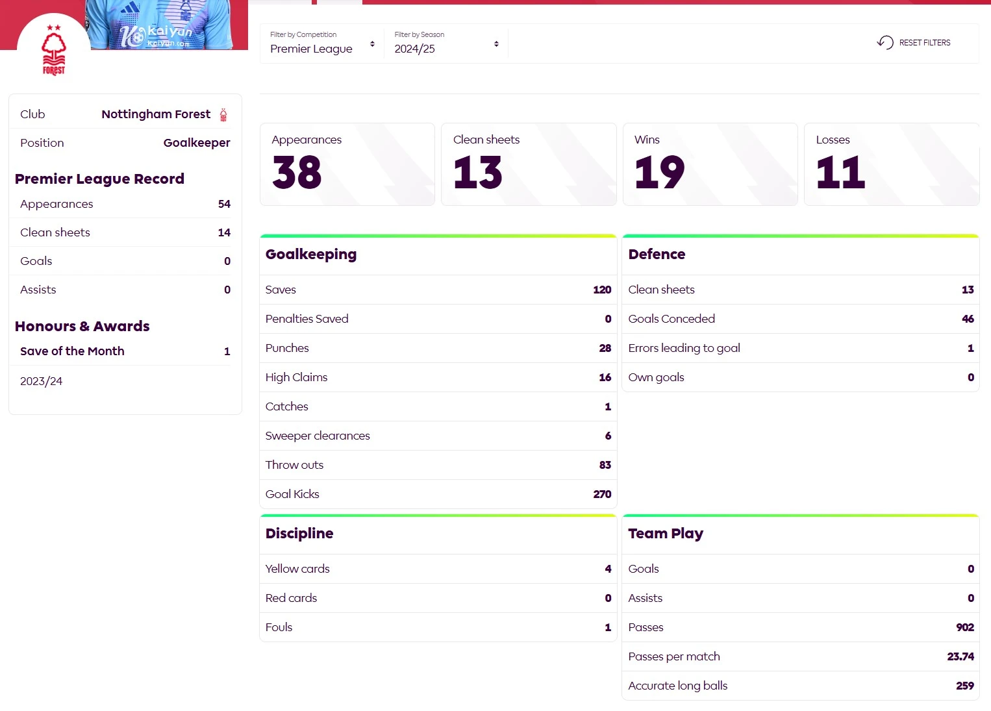Click the Wins 19 summary card
Image resolution: width=991 pixels, height=711 pixels.
710,164
